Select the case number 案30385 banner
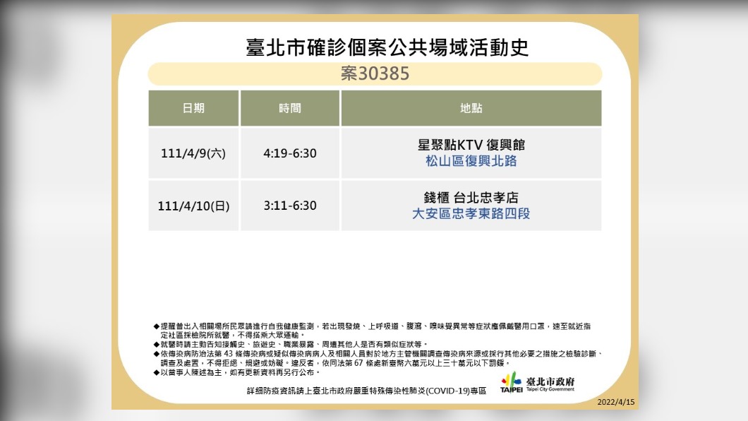The height and width of the screenshot is (421, 748). pyautogui.click(x=375, y=73)
